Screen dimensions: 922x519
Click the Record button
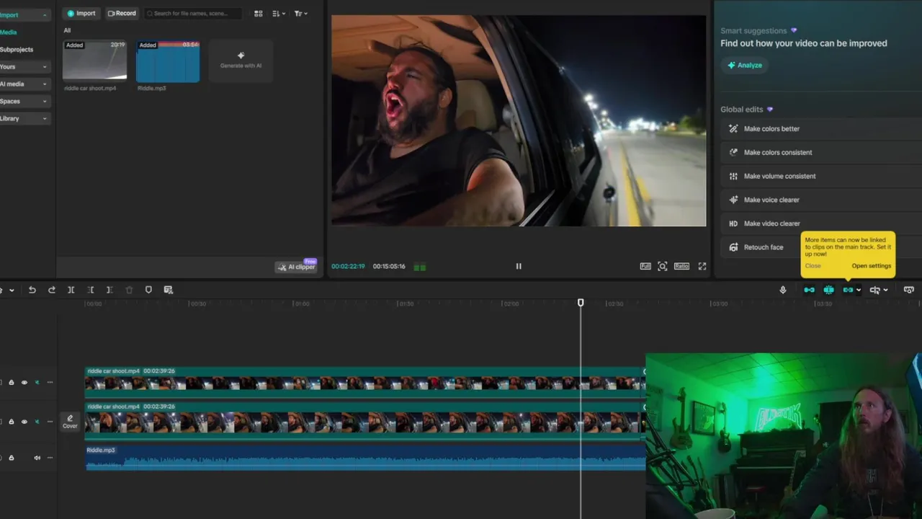tap(122, 13)
